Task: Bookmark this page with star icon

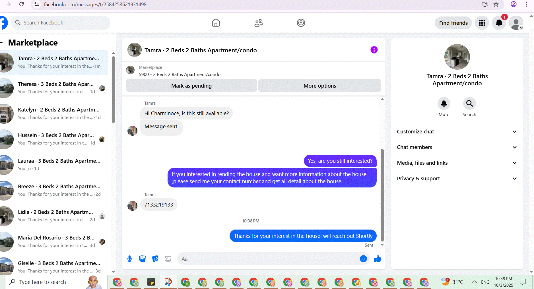Action: click(x=496, y=4)
